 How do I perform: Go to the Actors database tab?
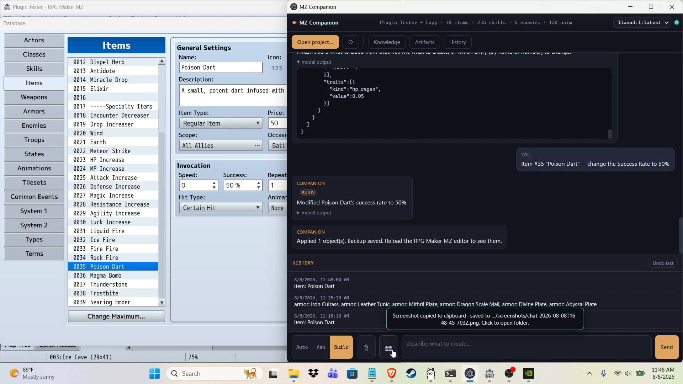pyautogui.click(x=34, y=40)
